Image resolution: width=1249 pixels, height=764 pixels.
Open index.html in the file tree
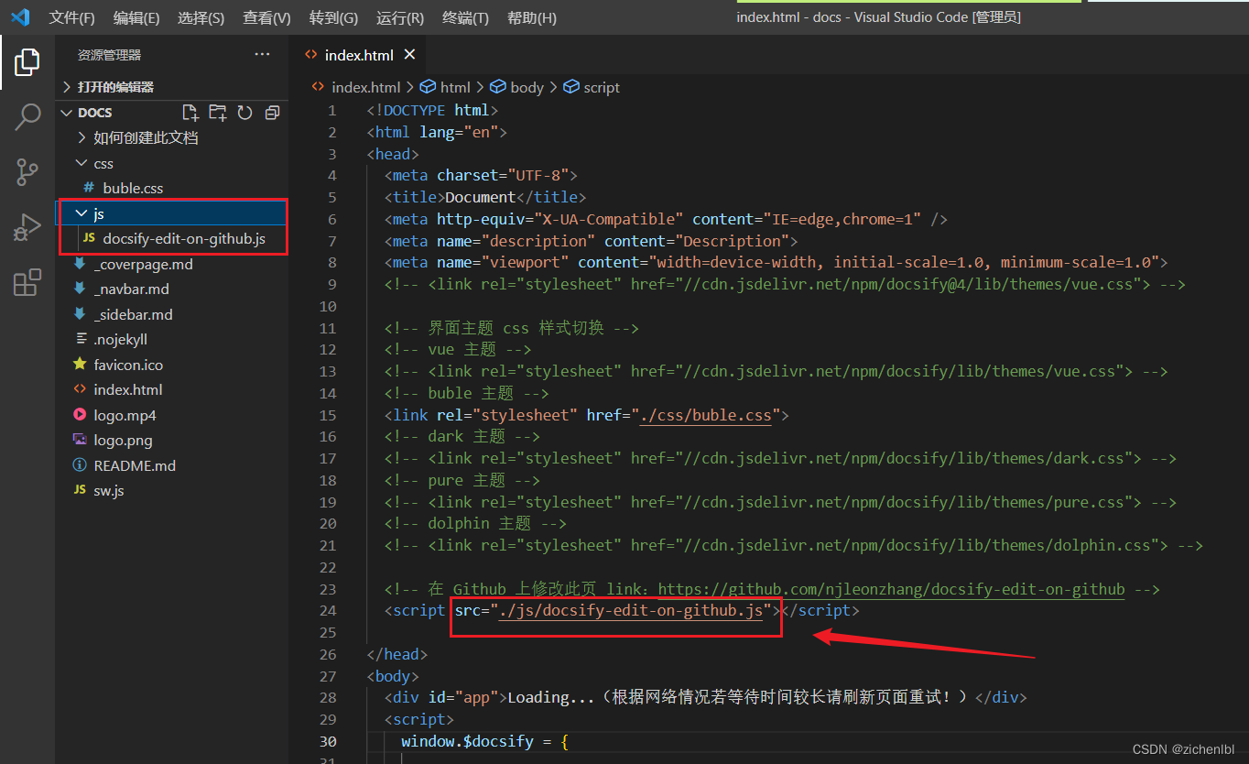172,389
